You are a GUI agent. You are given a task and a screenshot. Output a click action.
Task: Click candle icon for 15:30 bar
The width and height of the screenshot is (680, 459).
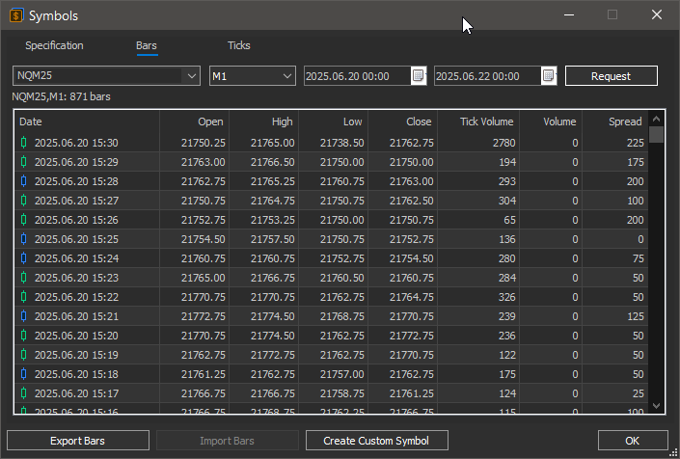click(24, 142)
